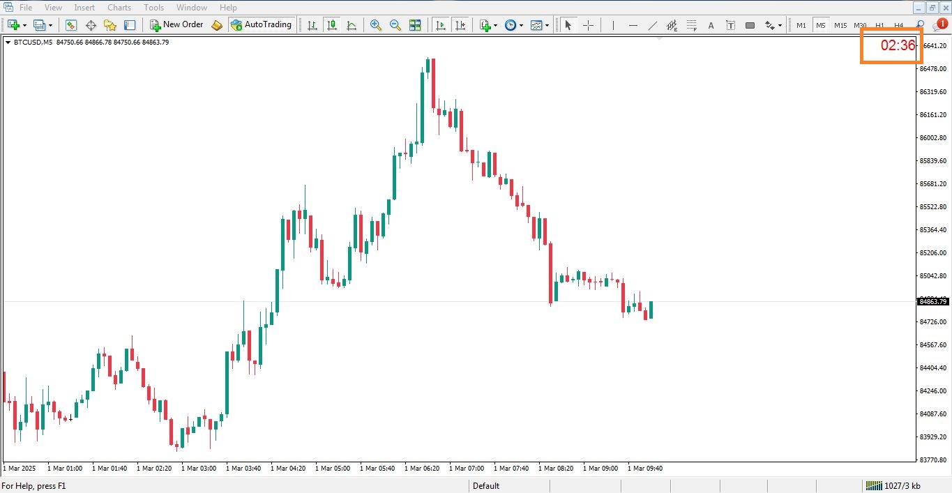Image resolution: width=952 pixels, height=493 pixels.
Task: Switch timeframe to M1
Action: (801, 25)
